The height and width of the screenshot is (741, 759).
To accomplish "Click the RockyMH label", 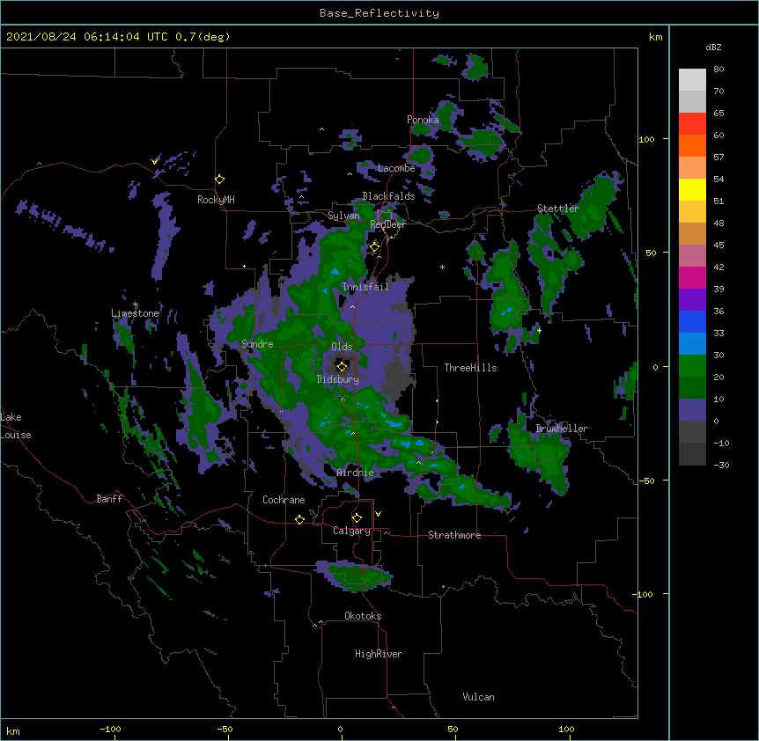I will point(216,200).
